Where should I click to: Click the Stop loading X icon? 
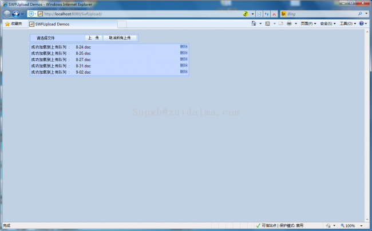274,13
